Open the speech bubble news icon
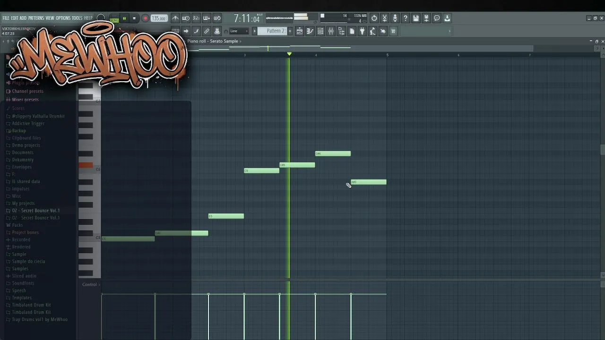This screenshot has width=605, height=340. tap(437, 18)
